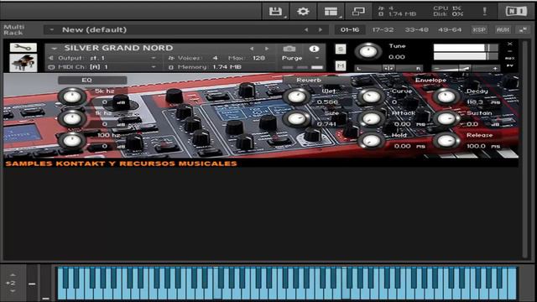537x302 pixels.
Task: Open instrument edit mode wrench icon
Action: tap(23, 47)
